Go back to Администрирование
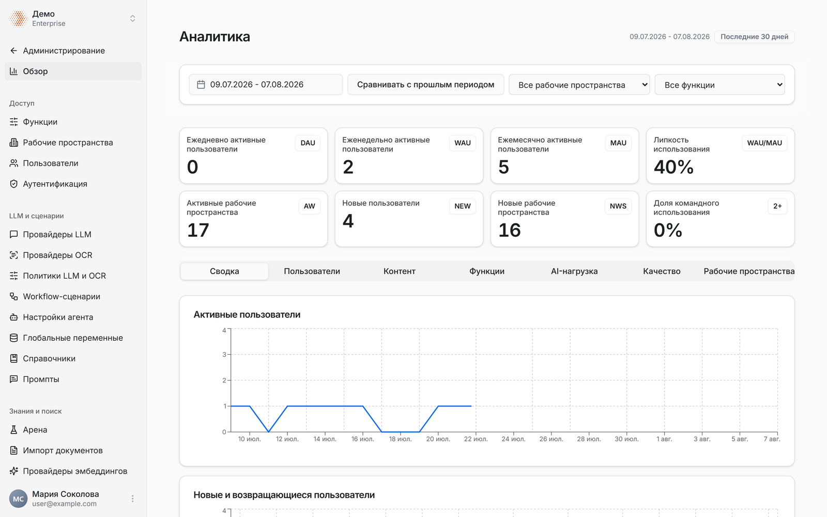 pyautogui.click(x=73, y=51)
